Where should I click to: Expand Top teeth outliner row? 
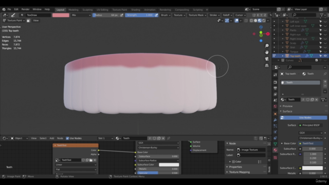[283, 56]
